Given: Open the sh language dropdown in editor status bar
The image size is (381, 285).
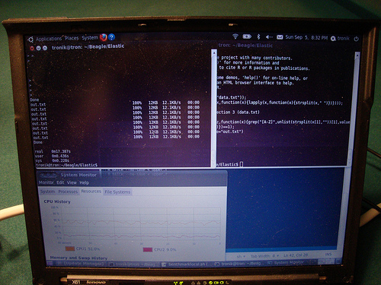Looking at the screenshot, I should click(x=241, y=256).
